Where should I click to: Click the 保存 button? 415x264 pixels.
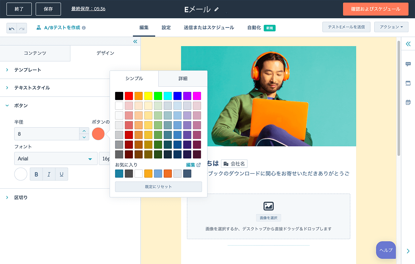point(48,9)
